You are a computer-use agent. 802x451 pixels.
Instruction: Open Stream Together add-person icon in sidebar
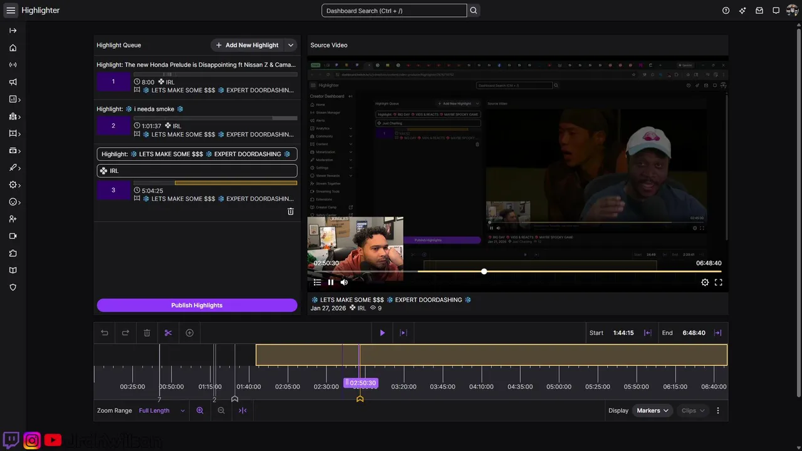(x=13, y=219)
